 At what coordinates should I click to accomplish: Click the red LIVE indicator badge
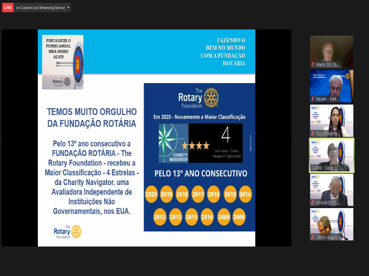point(8,8)
